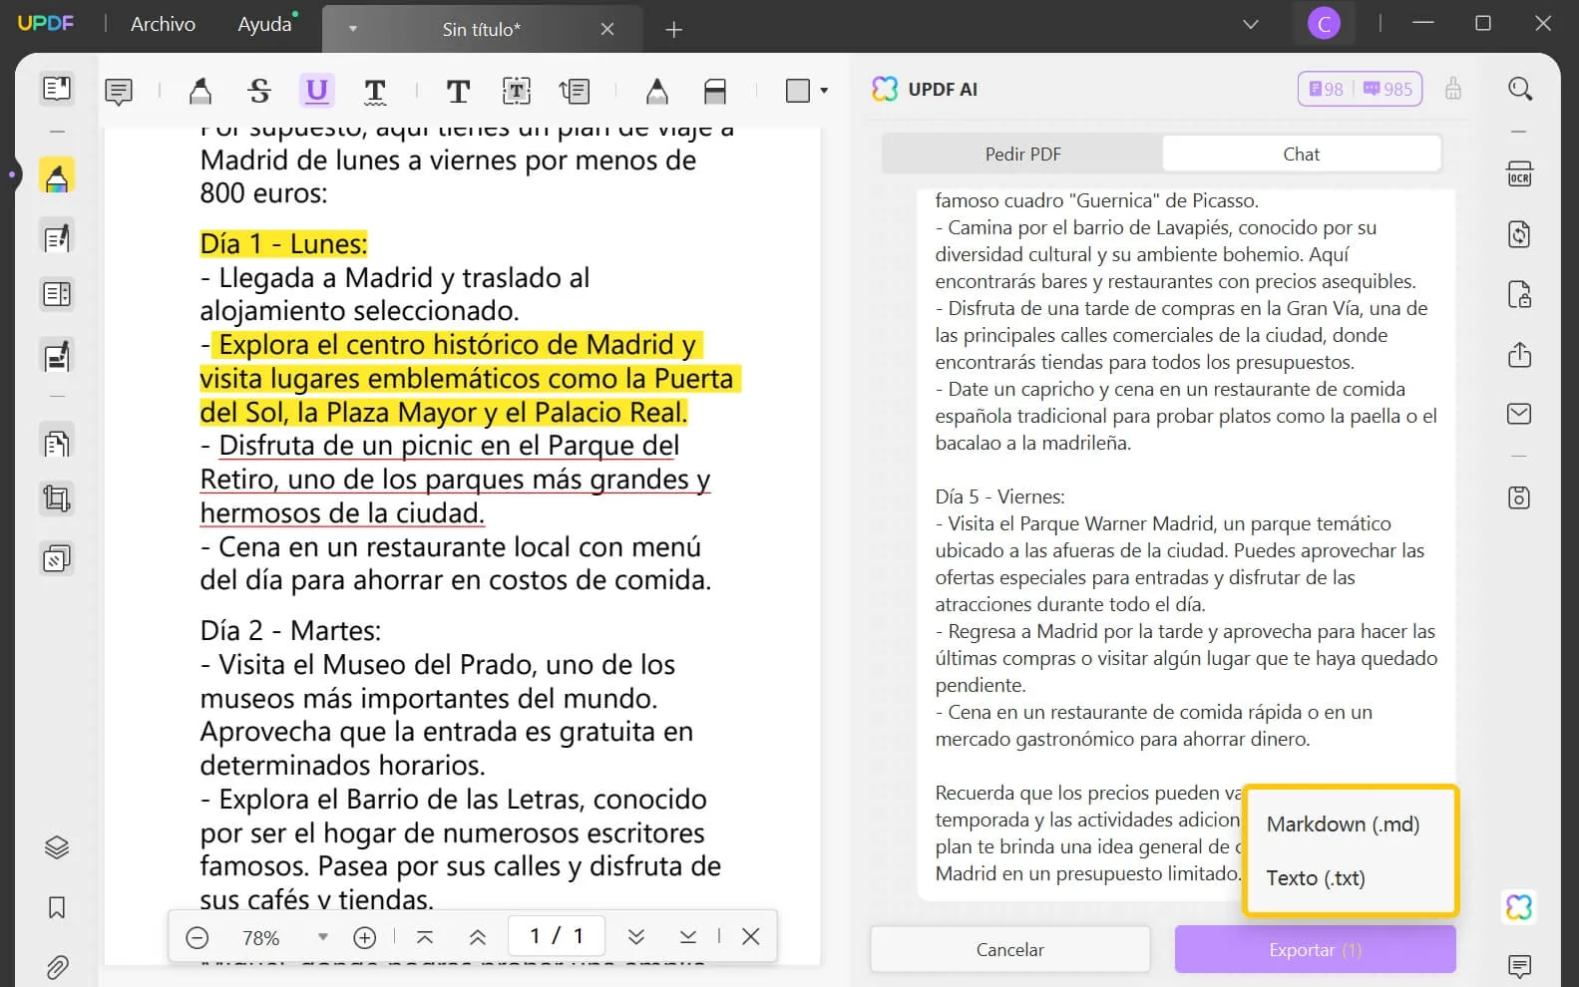Viewport: 1579px width, 987px height.
Task: Switch to the Pedir PDF tab
Action: pyautogui.click(x=1022, y=155)
